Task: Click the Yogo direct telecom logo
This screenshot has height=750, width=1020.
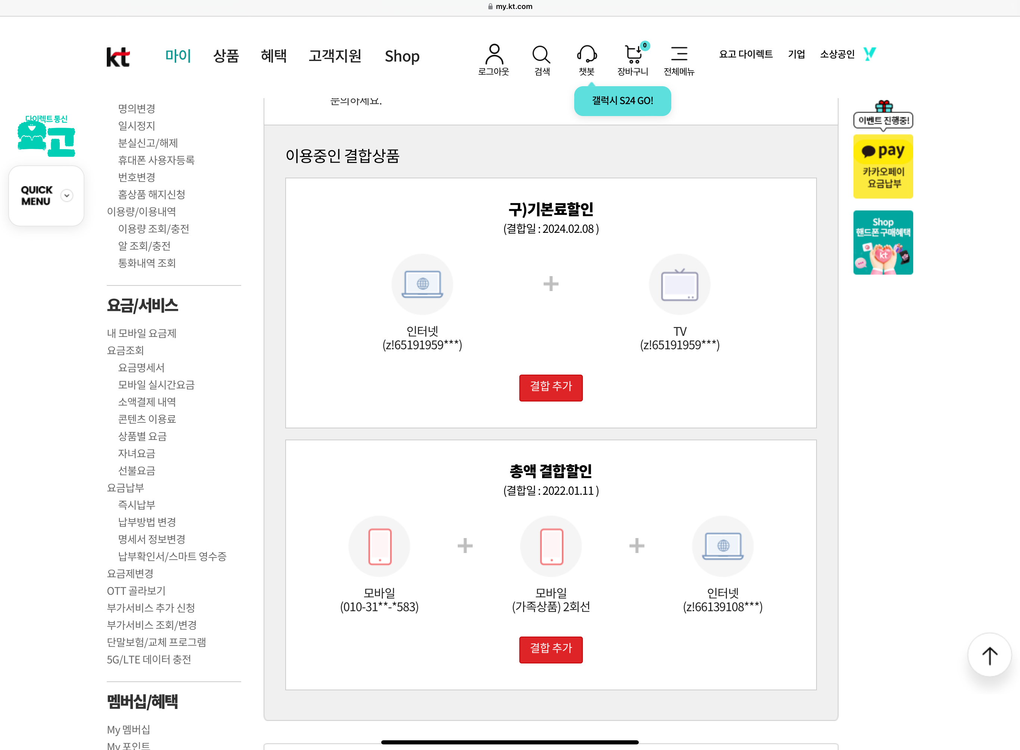Action: 46,136
